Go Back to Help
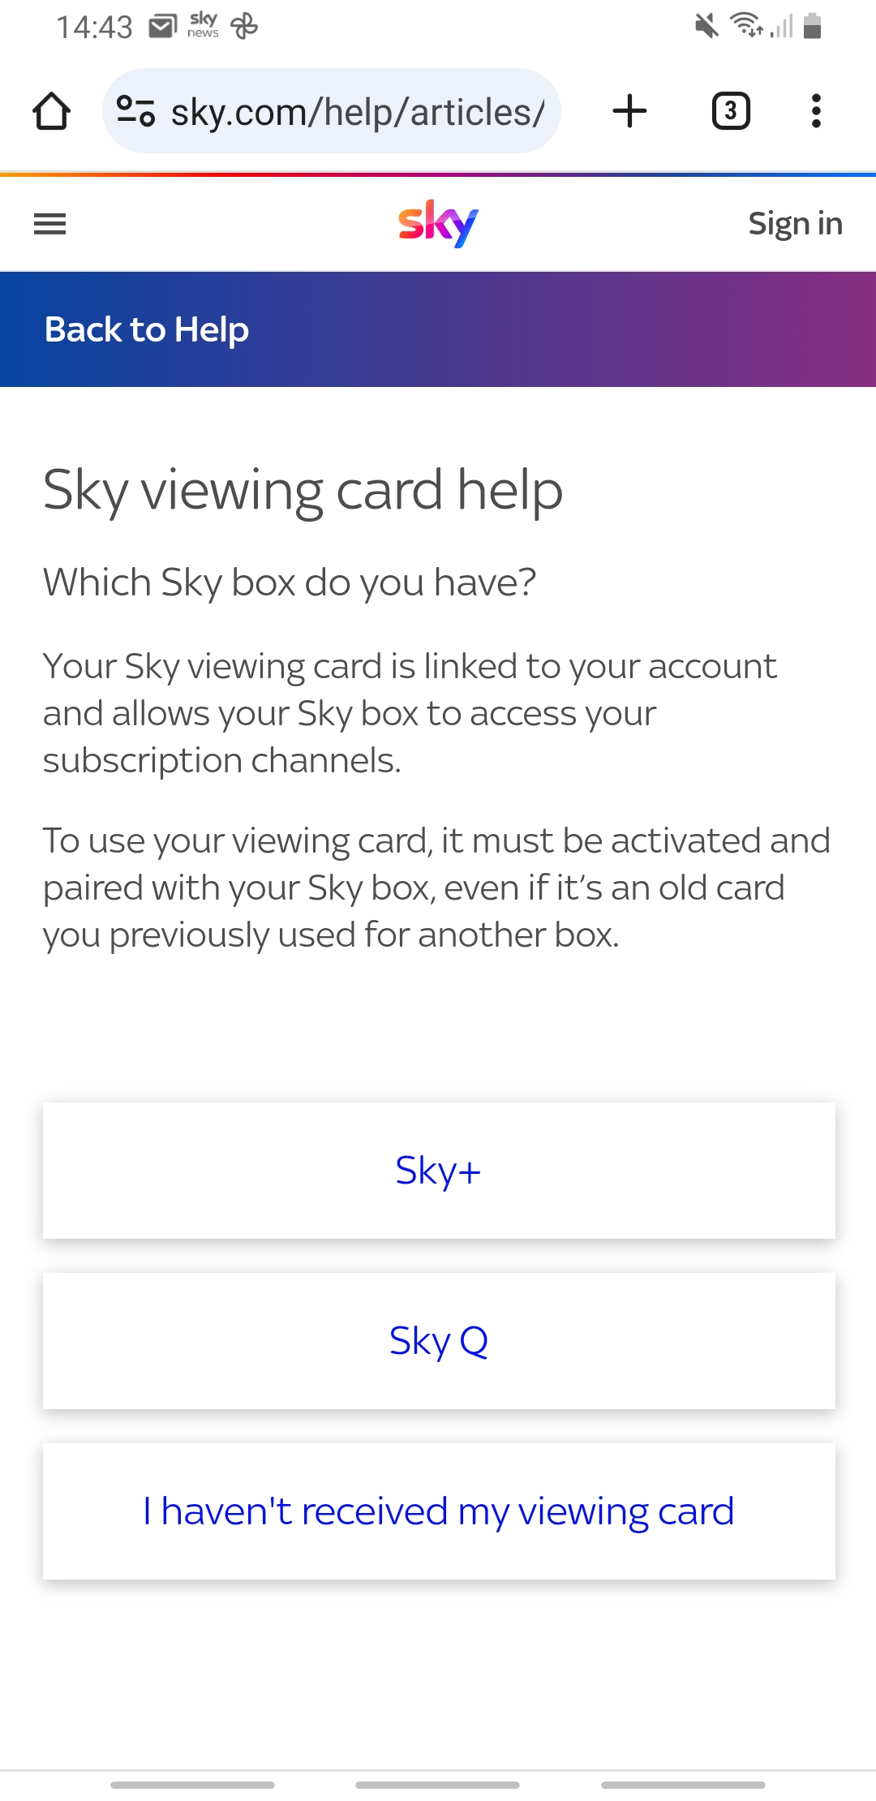 pyautogui.click(x=147, y=329)
